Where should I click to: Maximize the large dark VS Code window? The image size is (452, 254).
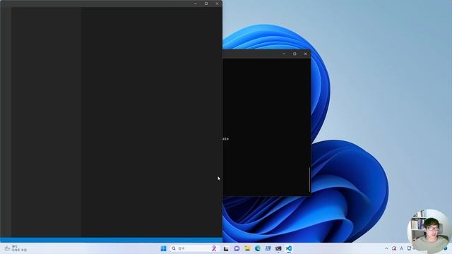click(206, 4)
